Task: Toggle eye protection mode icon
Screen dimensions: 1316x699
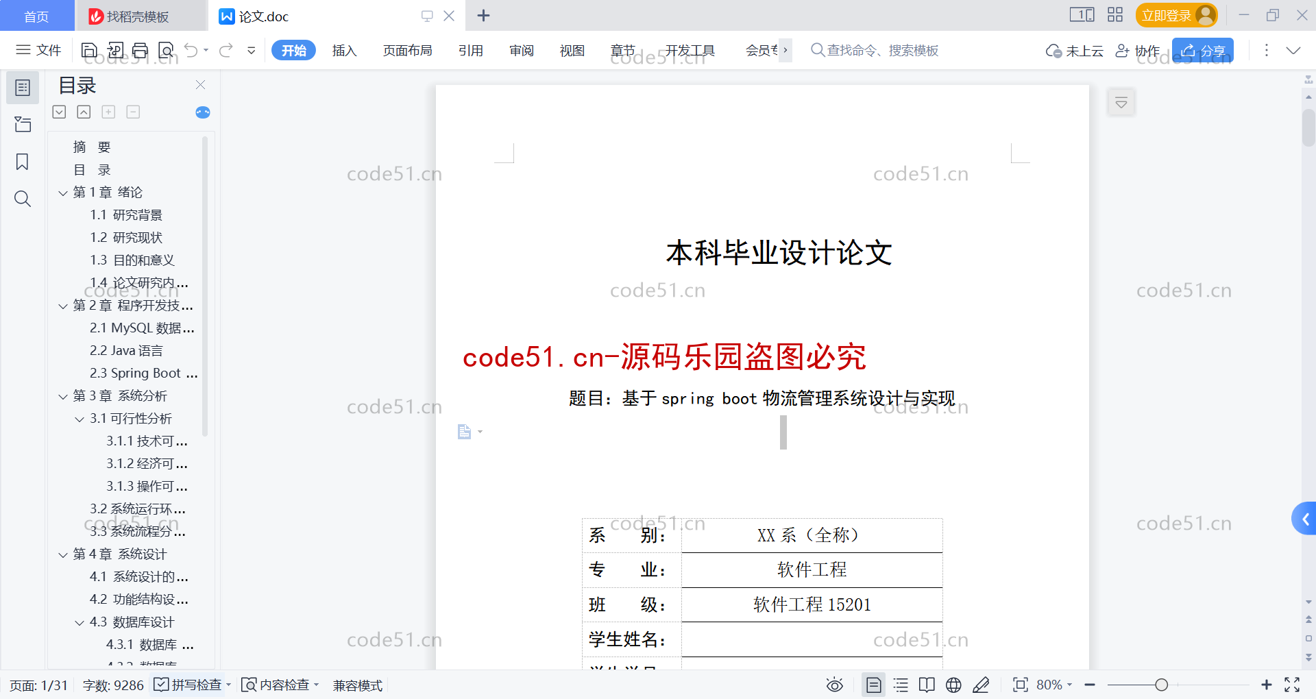Action: tap(834, 685)
